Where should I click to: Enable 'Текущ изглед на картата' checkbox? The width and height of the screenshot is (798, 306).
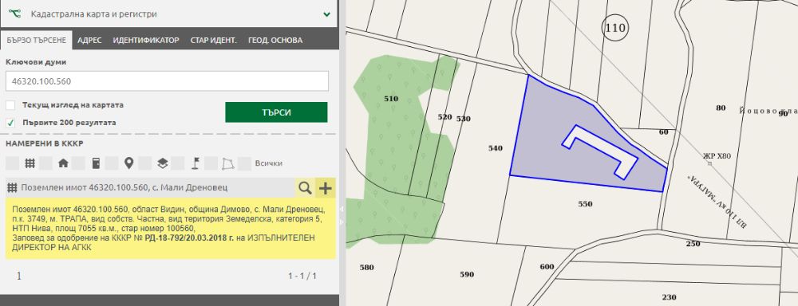tap(10, 105)
